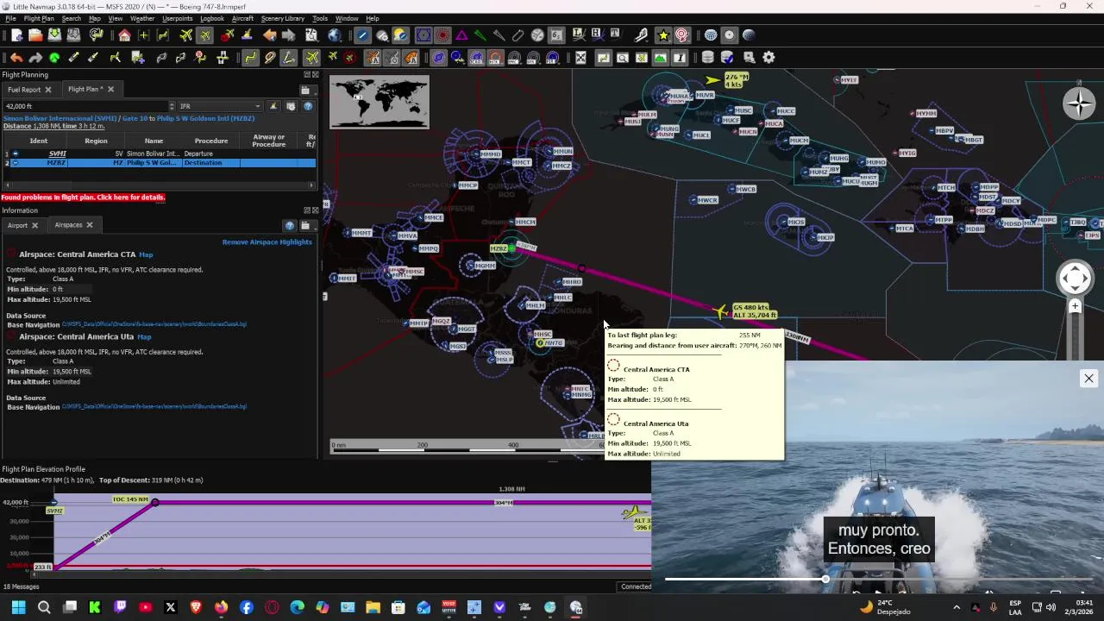Click the taskbar search magnifier icon
Screen dimensions: 1104x621
[44, 607]
